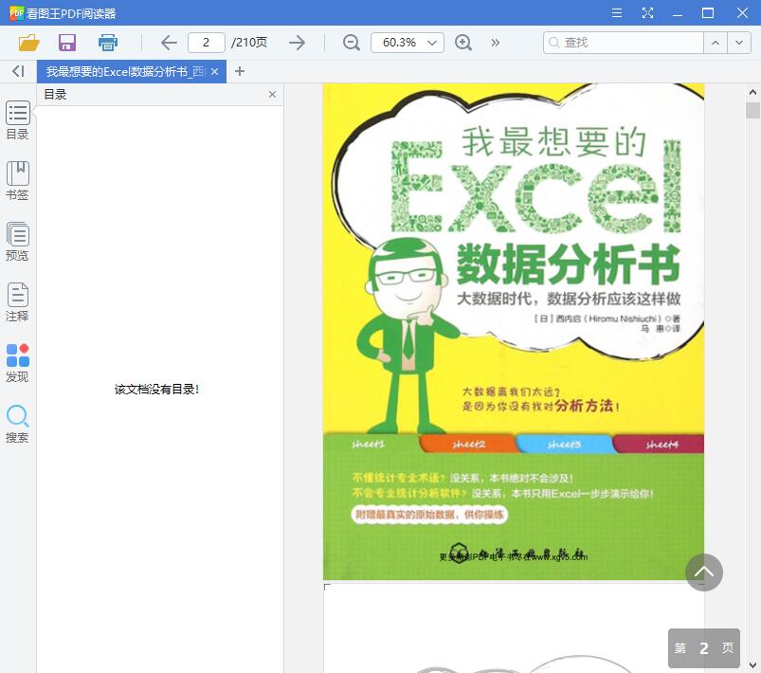Collapse the sidebar panel arrow
Screen dimensions: 761x673
[x=18, y=71]
